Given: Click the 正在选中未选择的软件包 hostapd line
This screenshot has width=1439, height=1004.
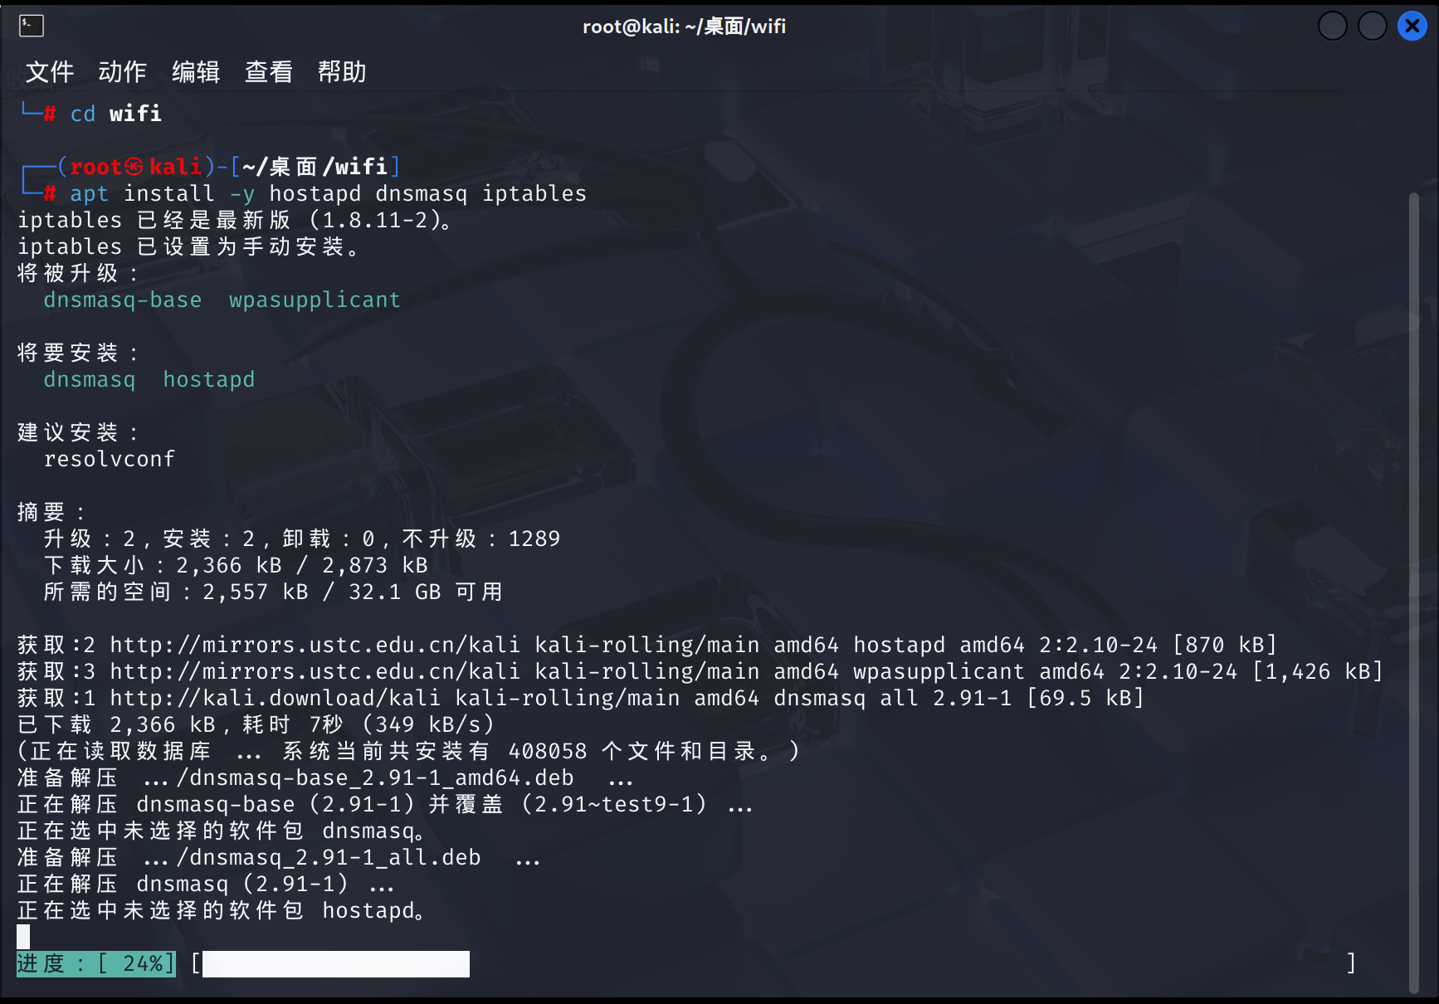Looking at the screenshot, I should click(x=222, y=910).
